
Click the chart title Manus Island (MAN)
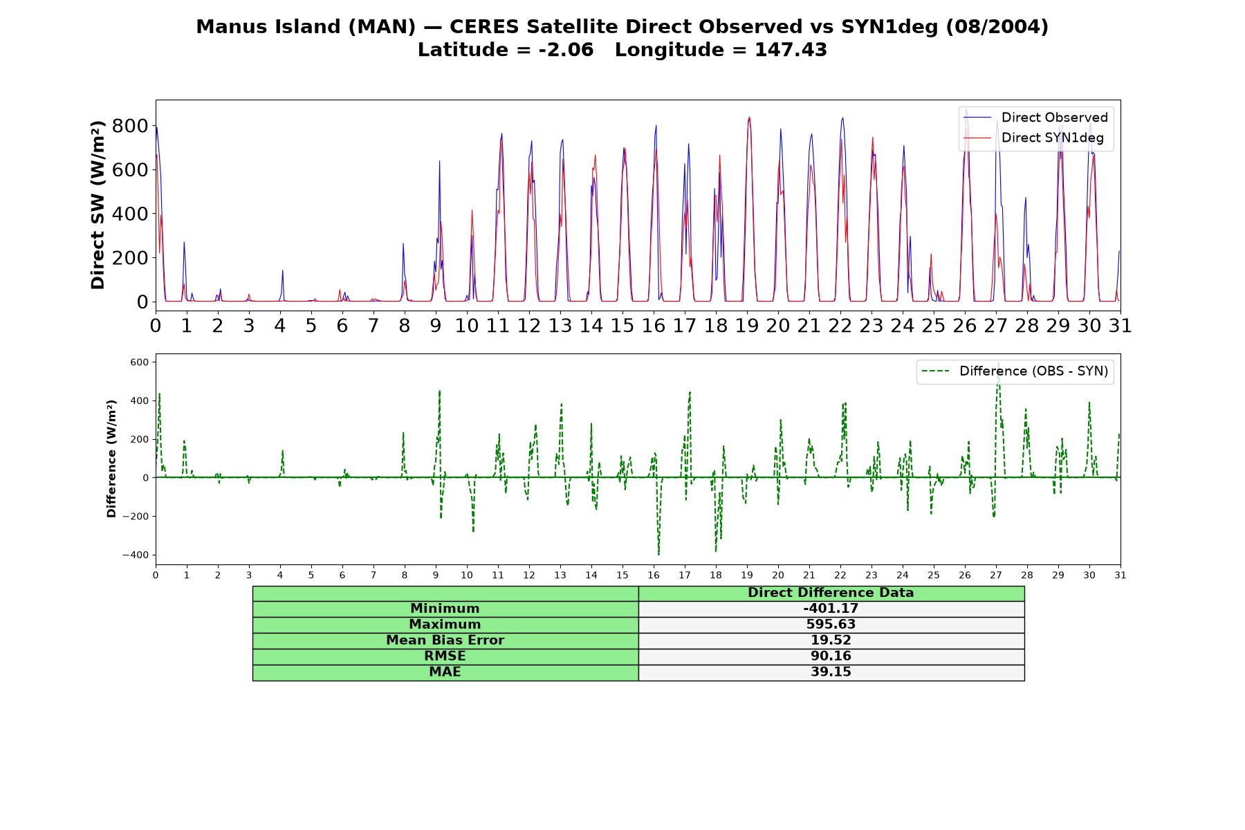pyautogui.click(x=306, y=27)
